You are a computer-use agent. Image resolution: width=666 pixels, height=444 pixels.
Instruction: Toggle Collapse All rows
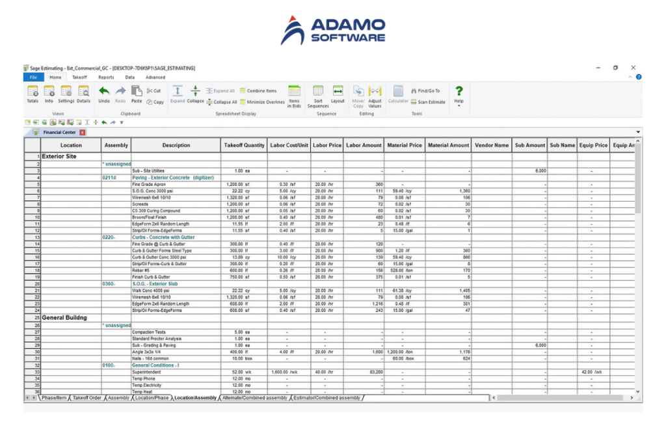(x=221, y=102)
